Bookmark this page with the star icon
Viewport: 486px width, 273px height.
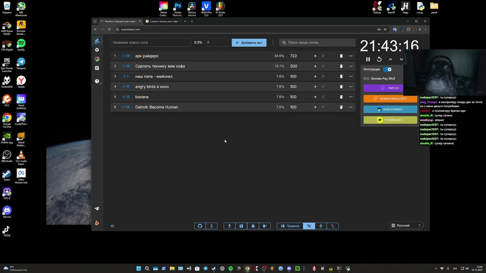point(385,29)
